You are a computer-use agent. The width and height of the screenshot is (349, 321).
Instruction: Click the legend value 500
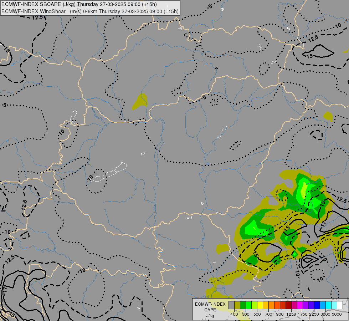(257, 314)
